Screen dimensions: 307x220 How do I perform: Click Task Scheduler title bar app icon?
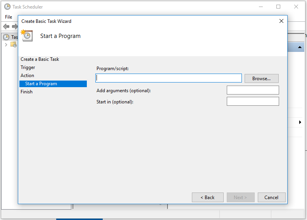click(7, 7)
